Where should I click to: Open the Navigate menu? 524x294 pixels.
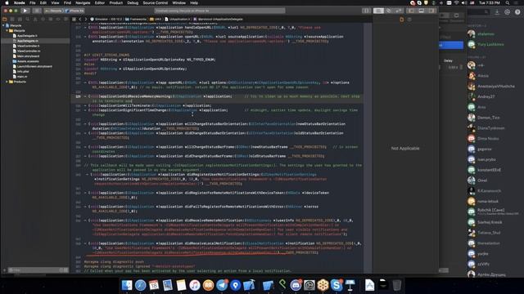83,2
